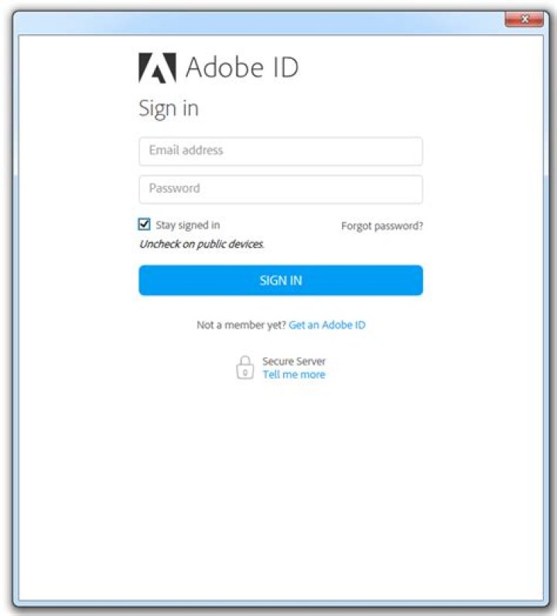Click the window's bottom border edge

pos(278,603)
